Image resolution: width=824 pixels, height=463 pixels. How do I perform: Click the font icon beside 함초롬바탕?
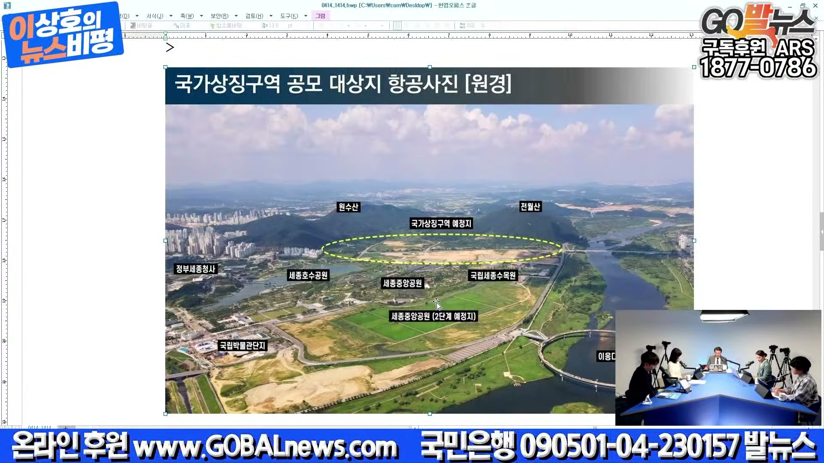point(212,26)
